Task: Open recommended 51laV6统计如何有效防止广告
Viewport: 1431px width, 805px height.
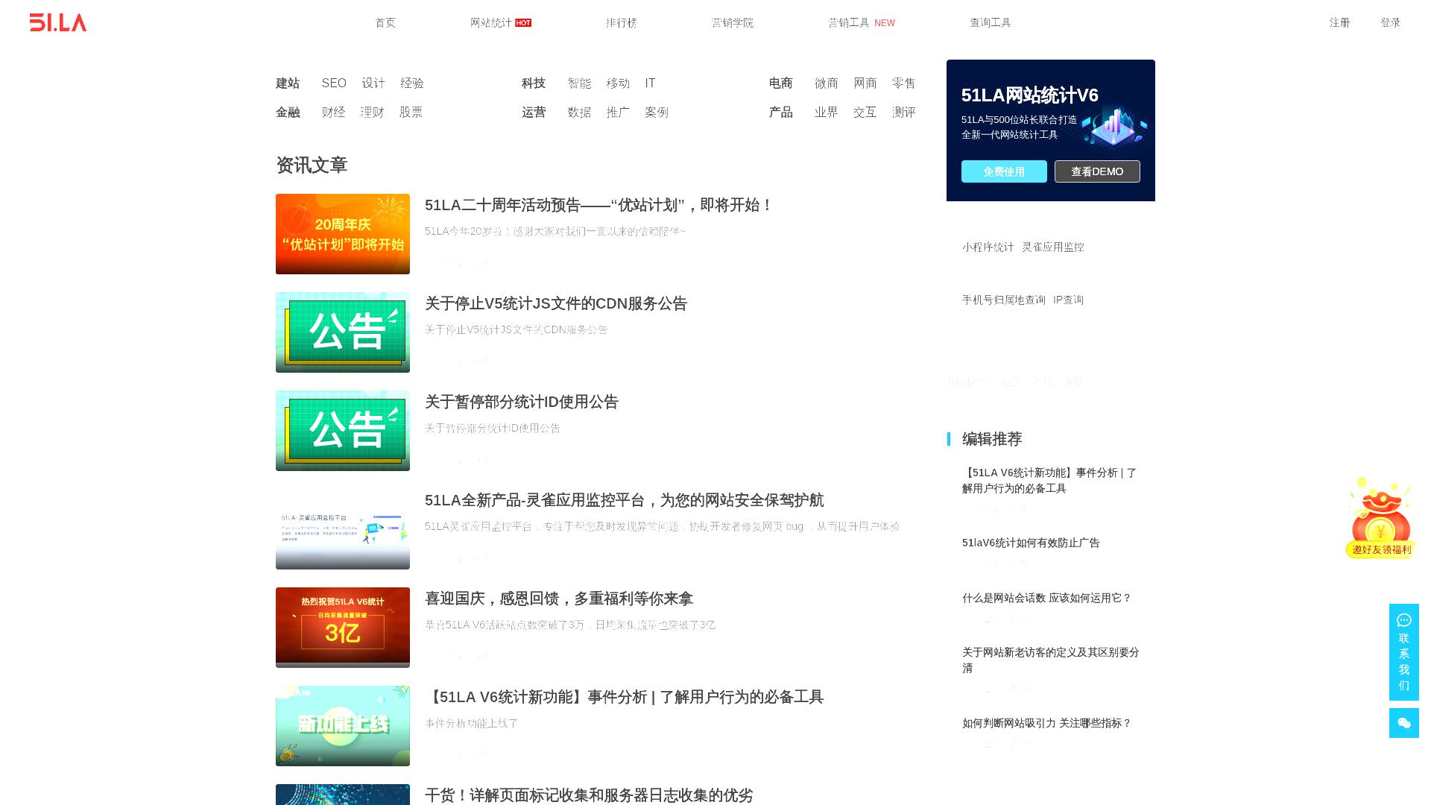Action: [1031, 543]
